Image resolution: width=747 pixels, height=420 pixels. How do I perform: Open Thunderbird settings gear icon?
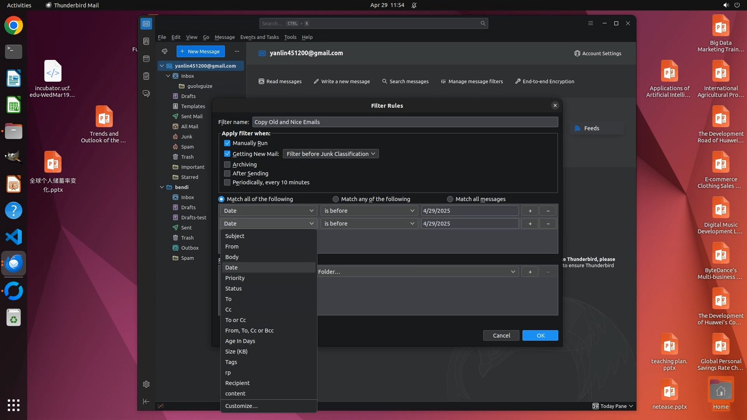pyautogui.click(x=146, y=384)
